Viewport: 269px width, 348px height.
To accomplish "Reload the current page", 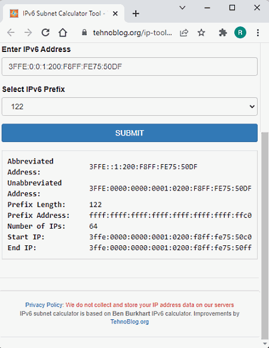I will tap(45, 33).
